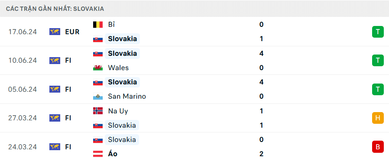Click the Norway flag beside Na Uy

(x=98, y=111)
